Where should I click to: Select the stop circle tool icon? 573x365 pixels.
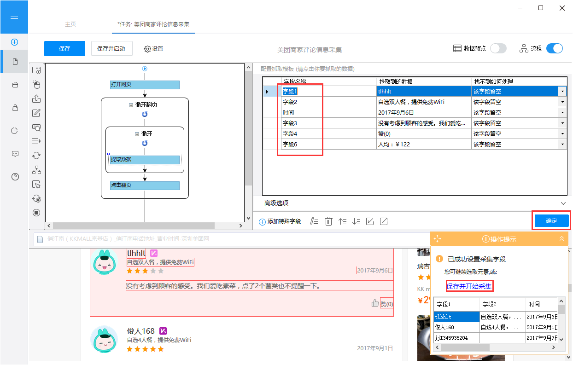click(36, 213)
